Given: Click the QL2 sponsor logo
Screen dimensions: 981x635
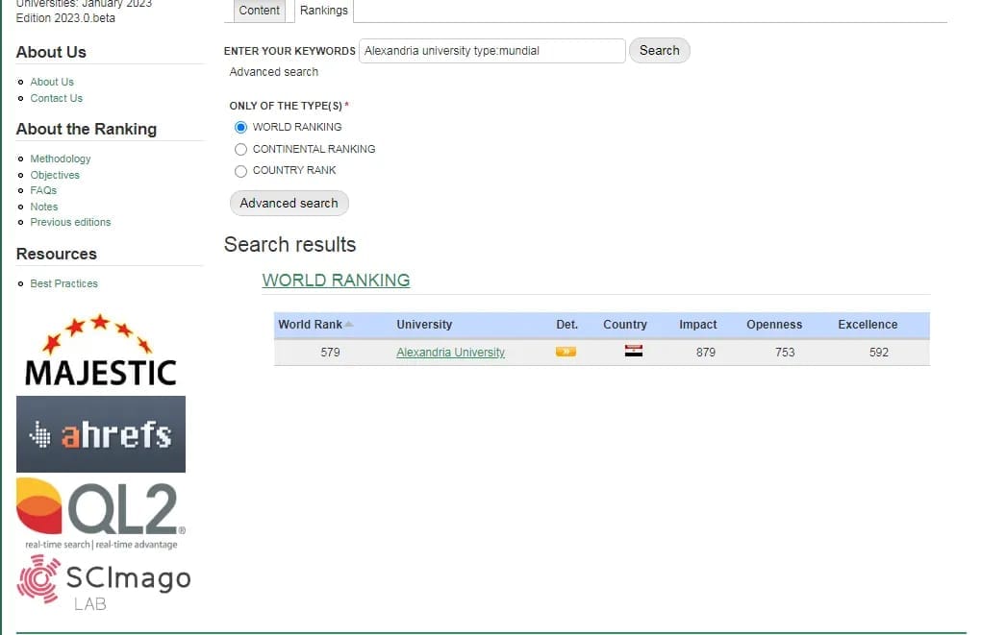Looking at the screenshot, I should pos(101,512).
